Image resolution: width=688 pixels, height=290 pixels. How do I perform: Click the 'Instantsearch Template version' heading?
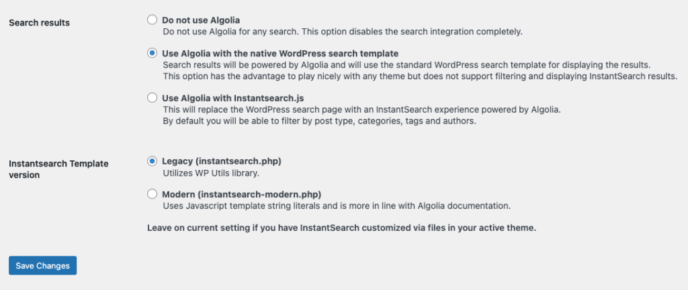click(x=58, y=169)
